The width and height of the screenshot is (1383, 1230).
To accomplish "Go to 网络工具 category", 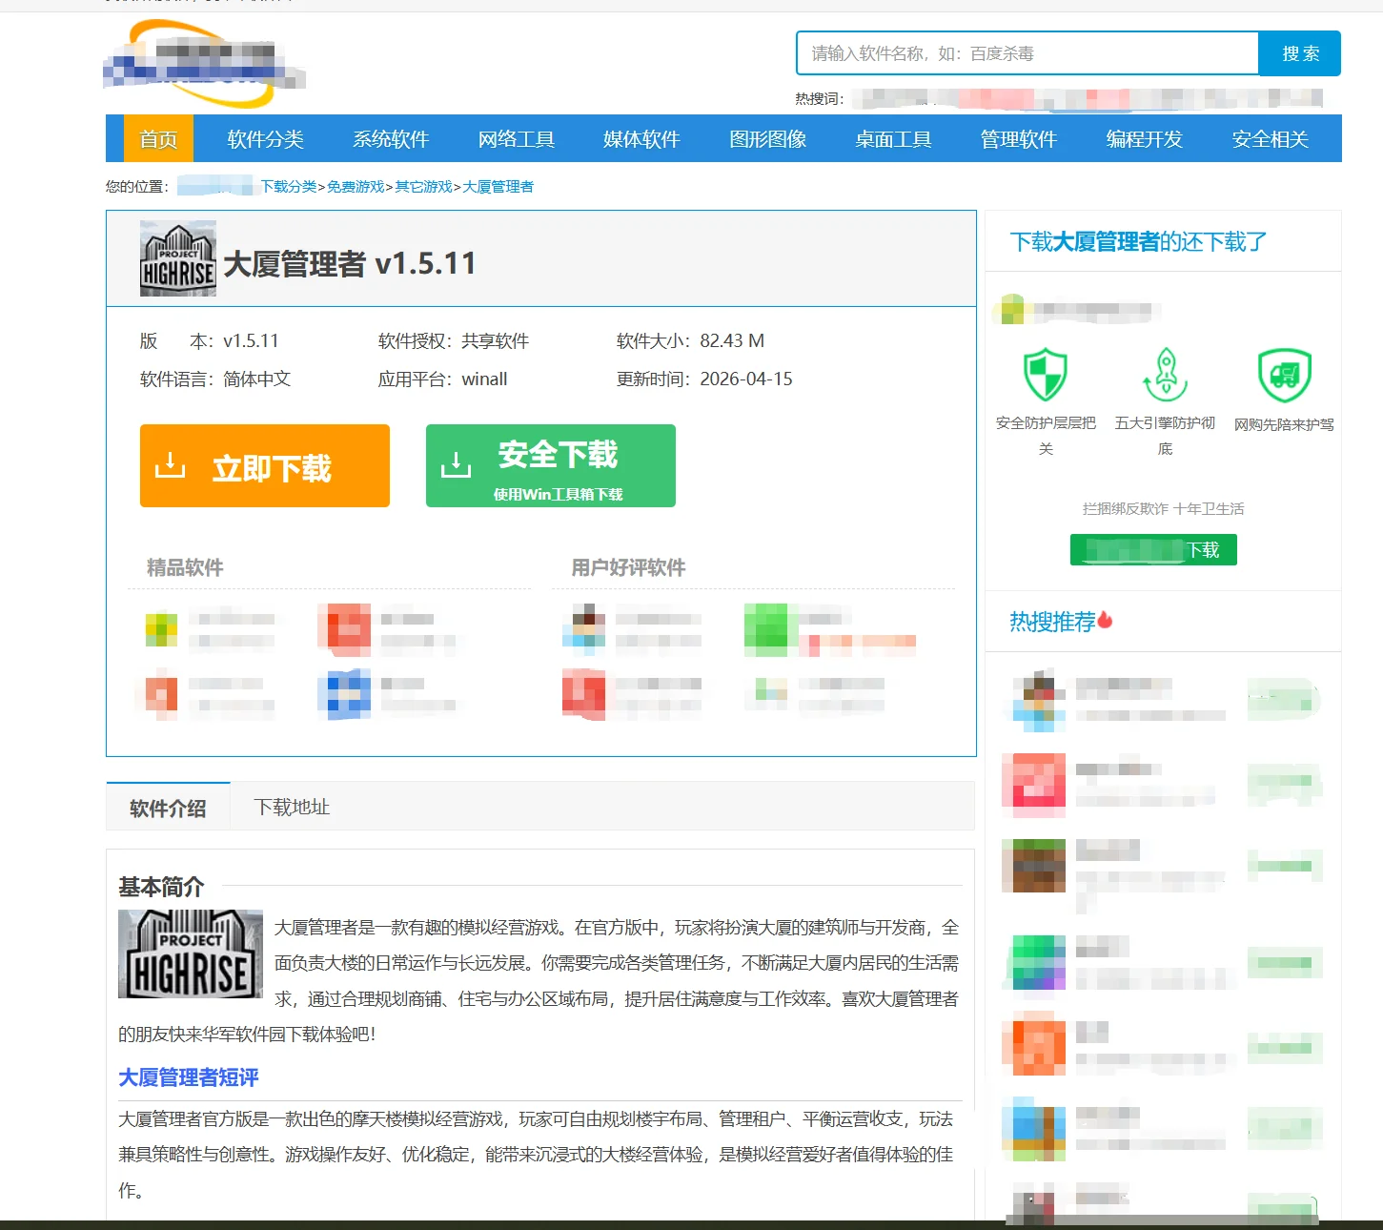I will pyautogui.click(x=517, y=139).
